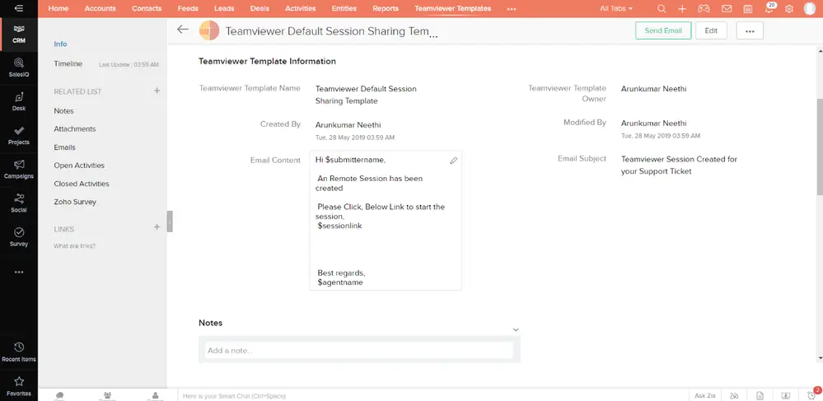Click the Smart Chat input field

(x=433, y=396)
